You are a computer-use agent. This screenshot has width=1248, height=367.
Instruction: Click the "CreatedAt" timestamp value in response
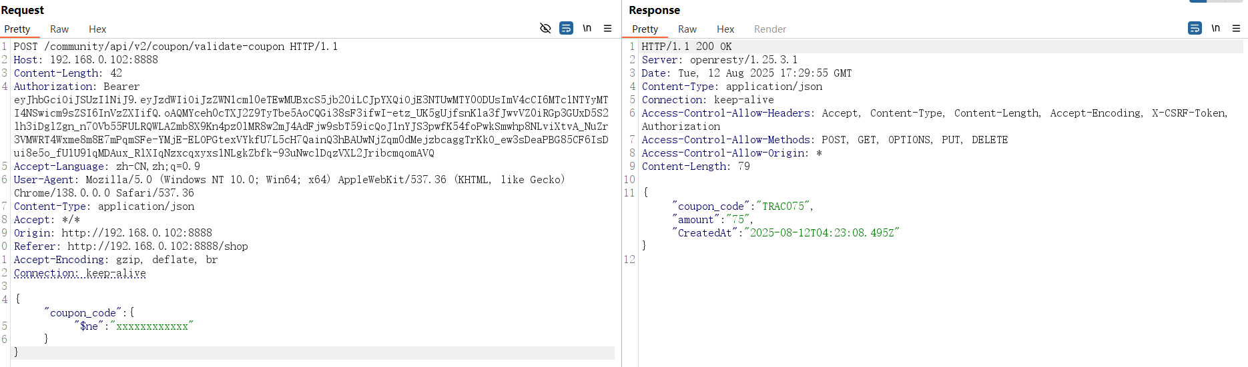coord(822,233)
